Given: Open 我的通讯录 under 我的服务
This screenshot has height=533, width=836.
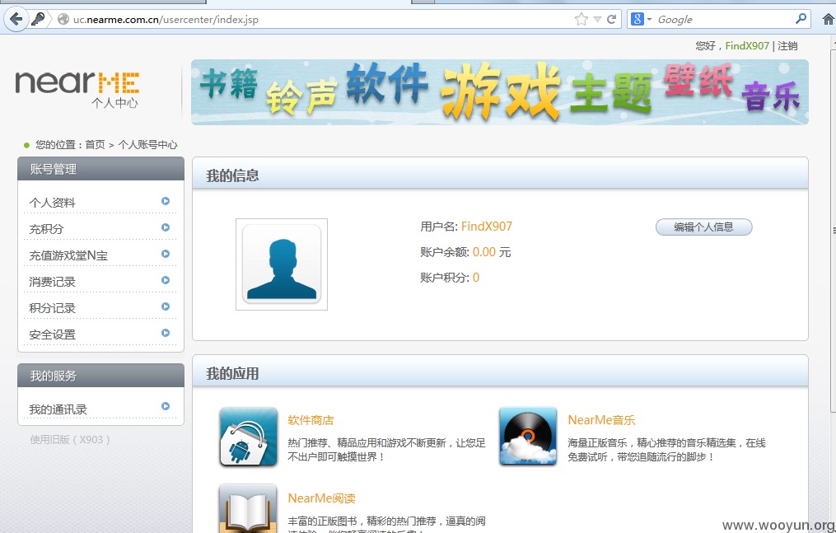Looking at the screenshot, I should pyautogui.click(x=58, y=409).
